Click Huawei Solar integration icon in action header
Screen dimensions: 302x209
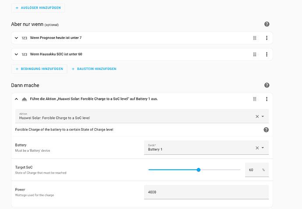[24, 99]
